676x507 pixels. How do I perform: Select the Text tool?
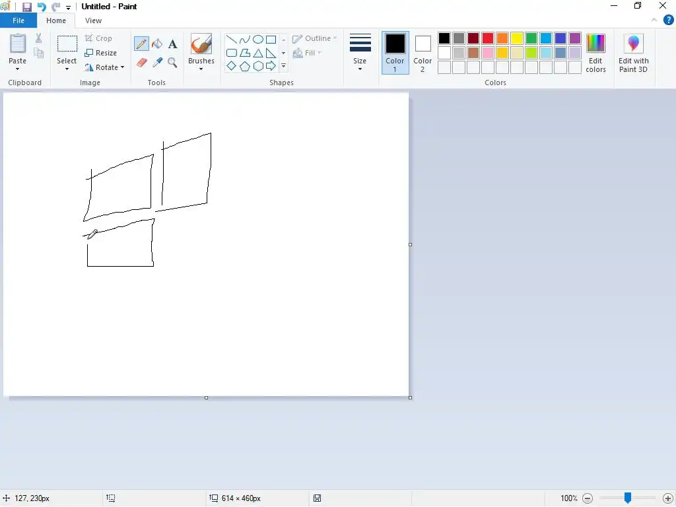click(x=172, y=44)
